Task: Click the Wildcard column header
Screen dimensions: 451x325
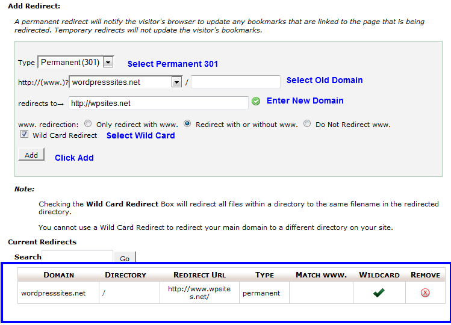Action: point(379,274)
